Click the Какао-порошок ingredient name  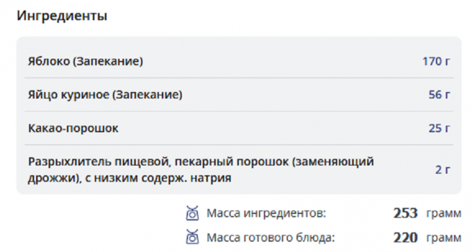coord(73,128)
